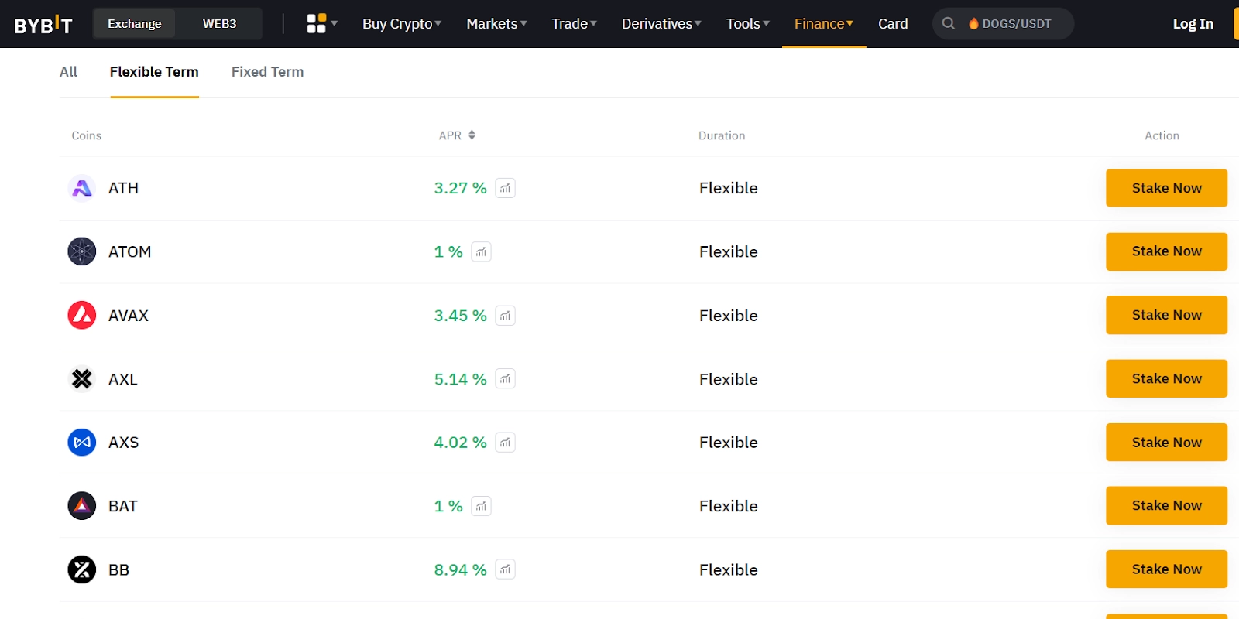Open the apps grid icon menu
Viewport: 1239px width, 619px height.
317,24
